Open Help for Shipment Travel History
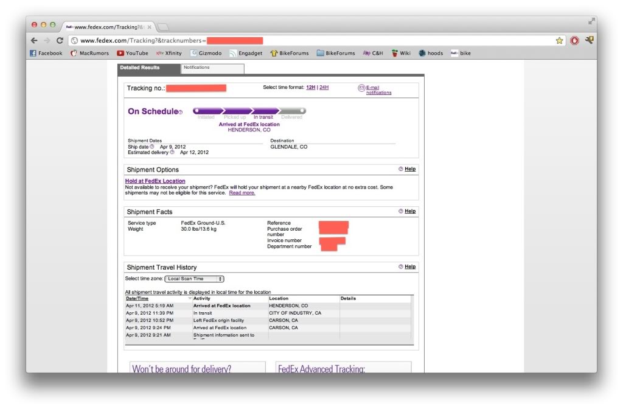The height and width of the screenshot is (409, 623). (409, 267)
